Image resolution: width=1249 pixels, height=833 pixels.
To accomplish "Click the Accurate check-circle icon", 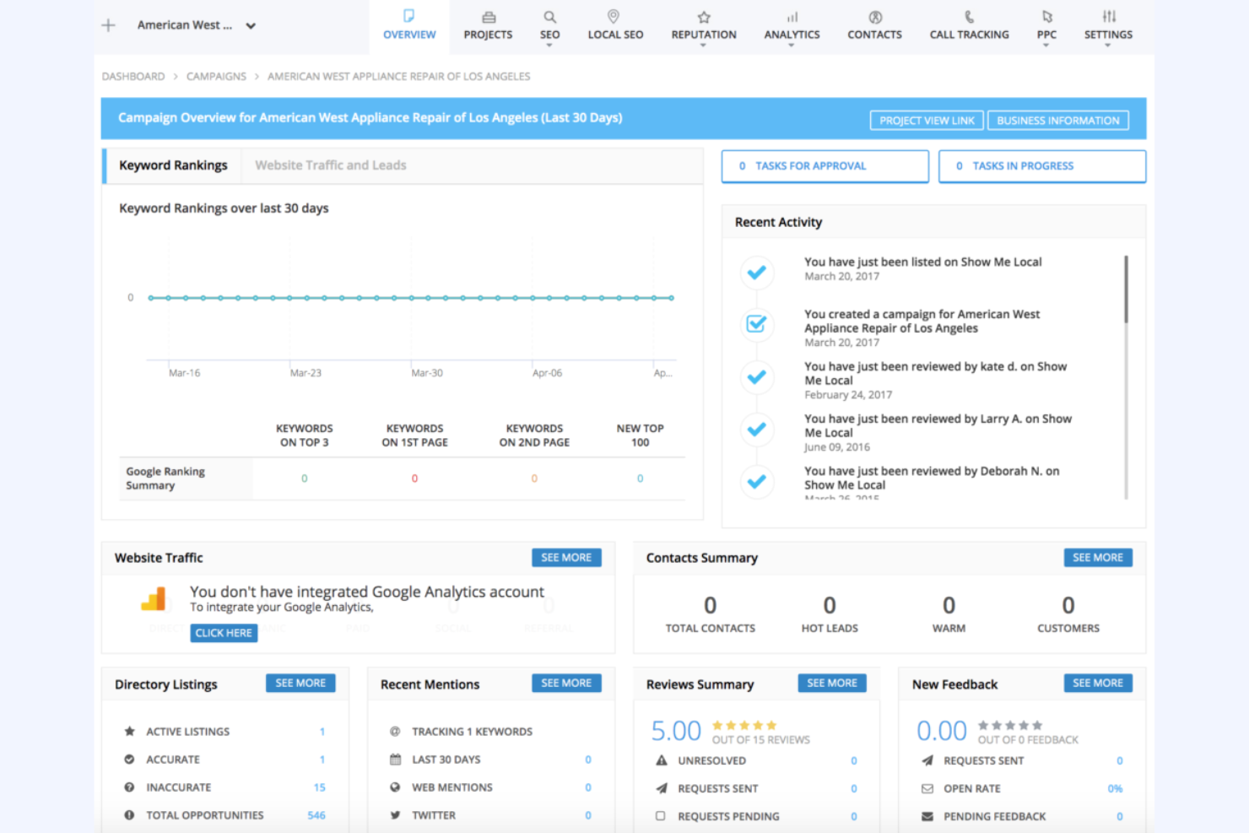I will (129, 760).
